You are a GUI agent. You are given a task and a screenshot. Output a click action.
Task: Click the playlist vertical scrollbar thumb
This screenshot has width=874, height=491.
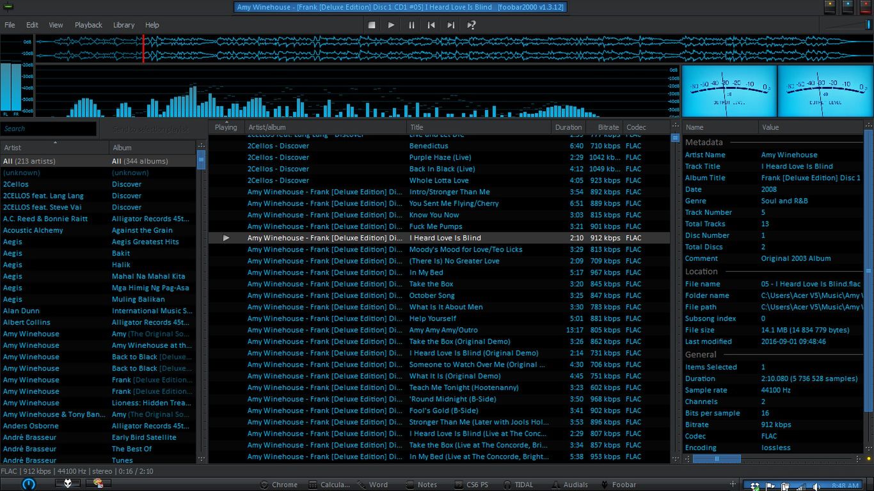point(675,137)
